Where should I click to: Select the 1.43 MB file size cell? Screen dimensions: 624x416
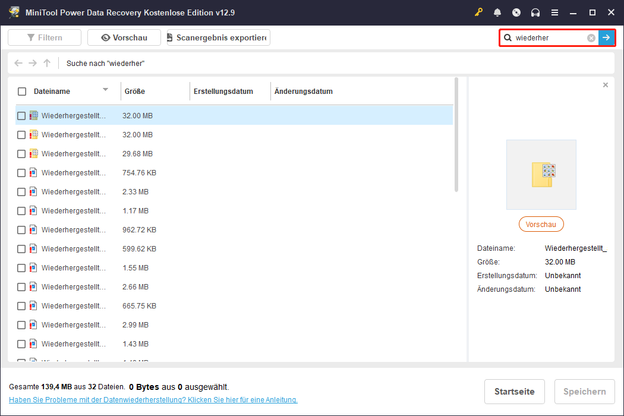click(x=135, y=343)
